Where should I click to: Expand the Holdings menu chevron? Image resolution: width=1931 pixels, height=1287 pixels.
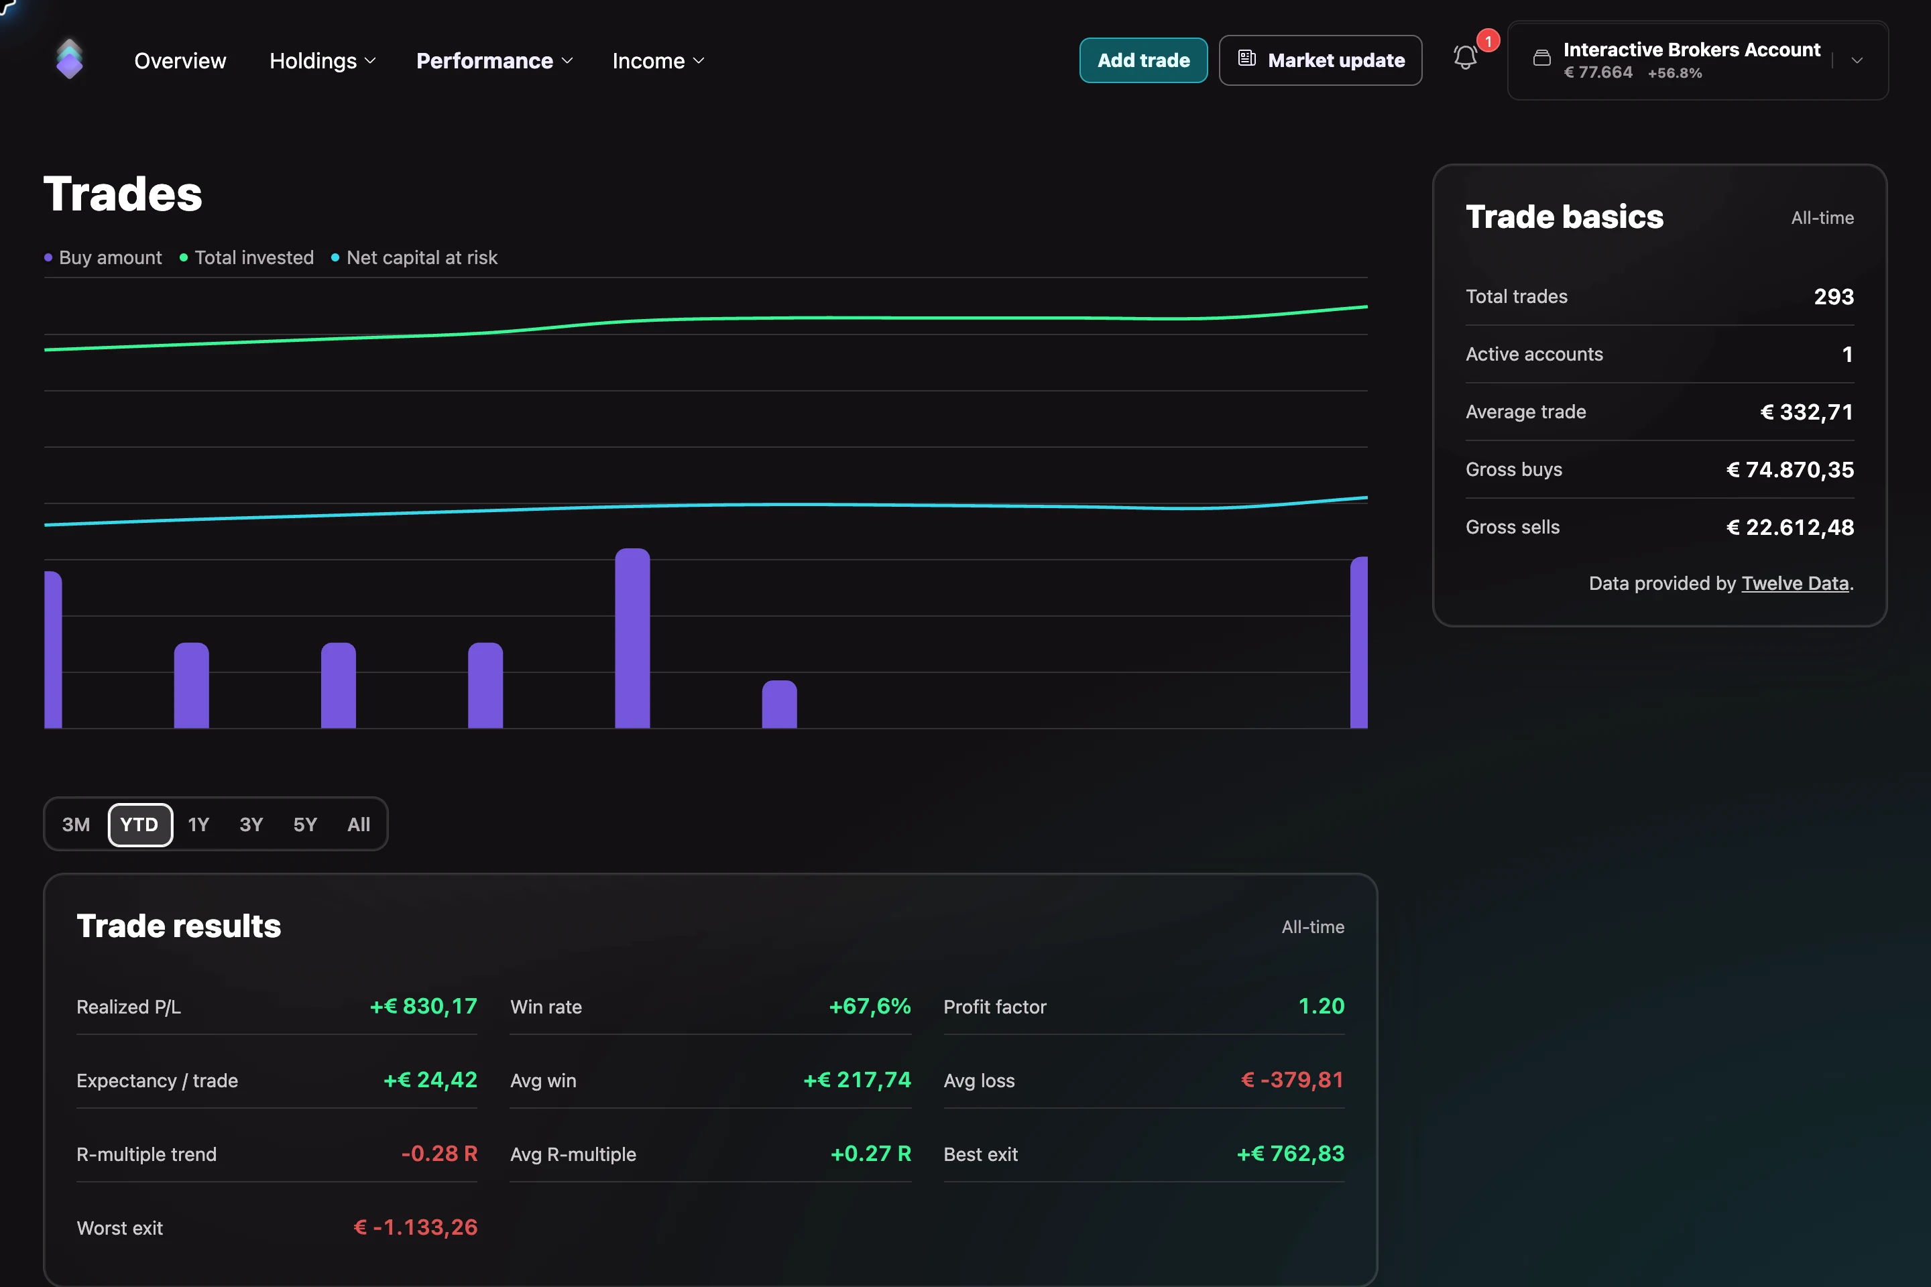(370, 61)
